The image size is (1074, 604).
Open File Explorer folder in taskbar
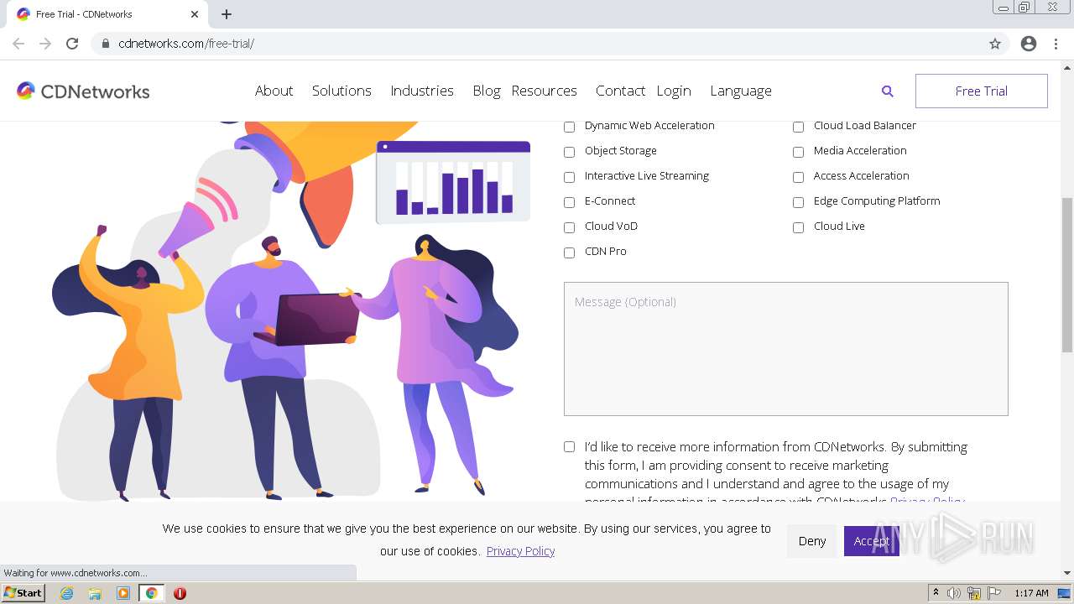(95, 593)
